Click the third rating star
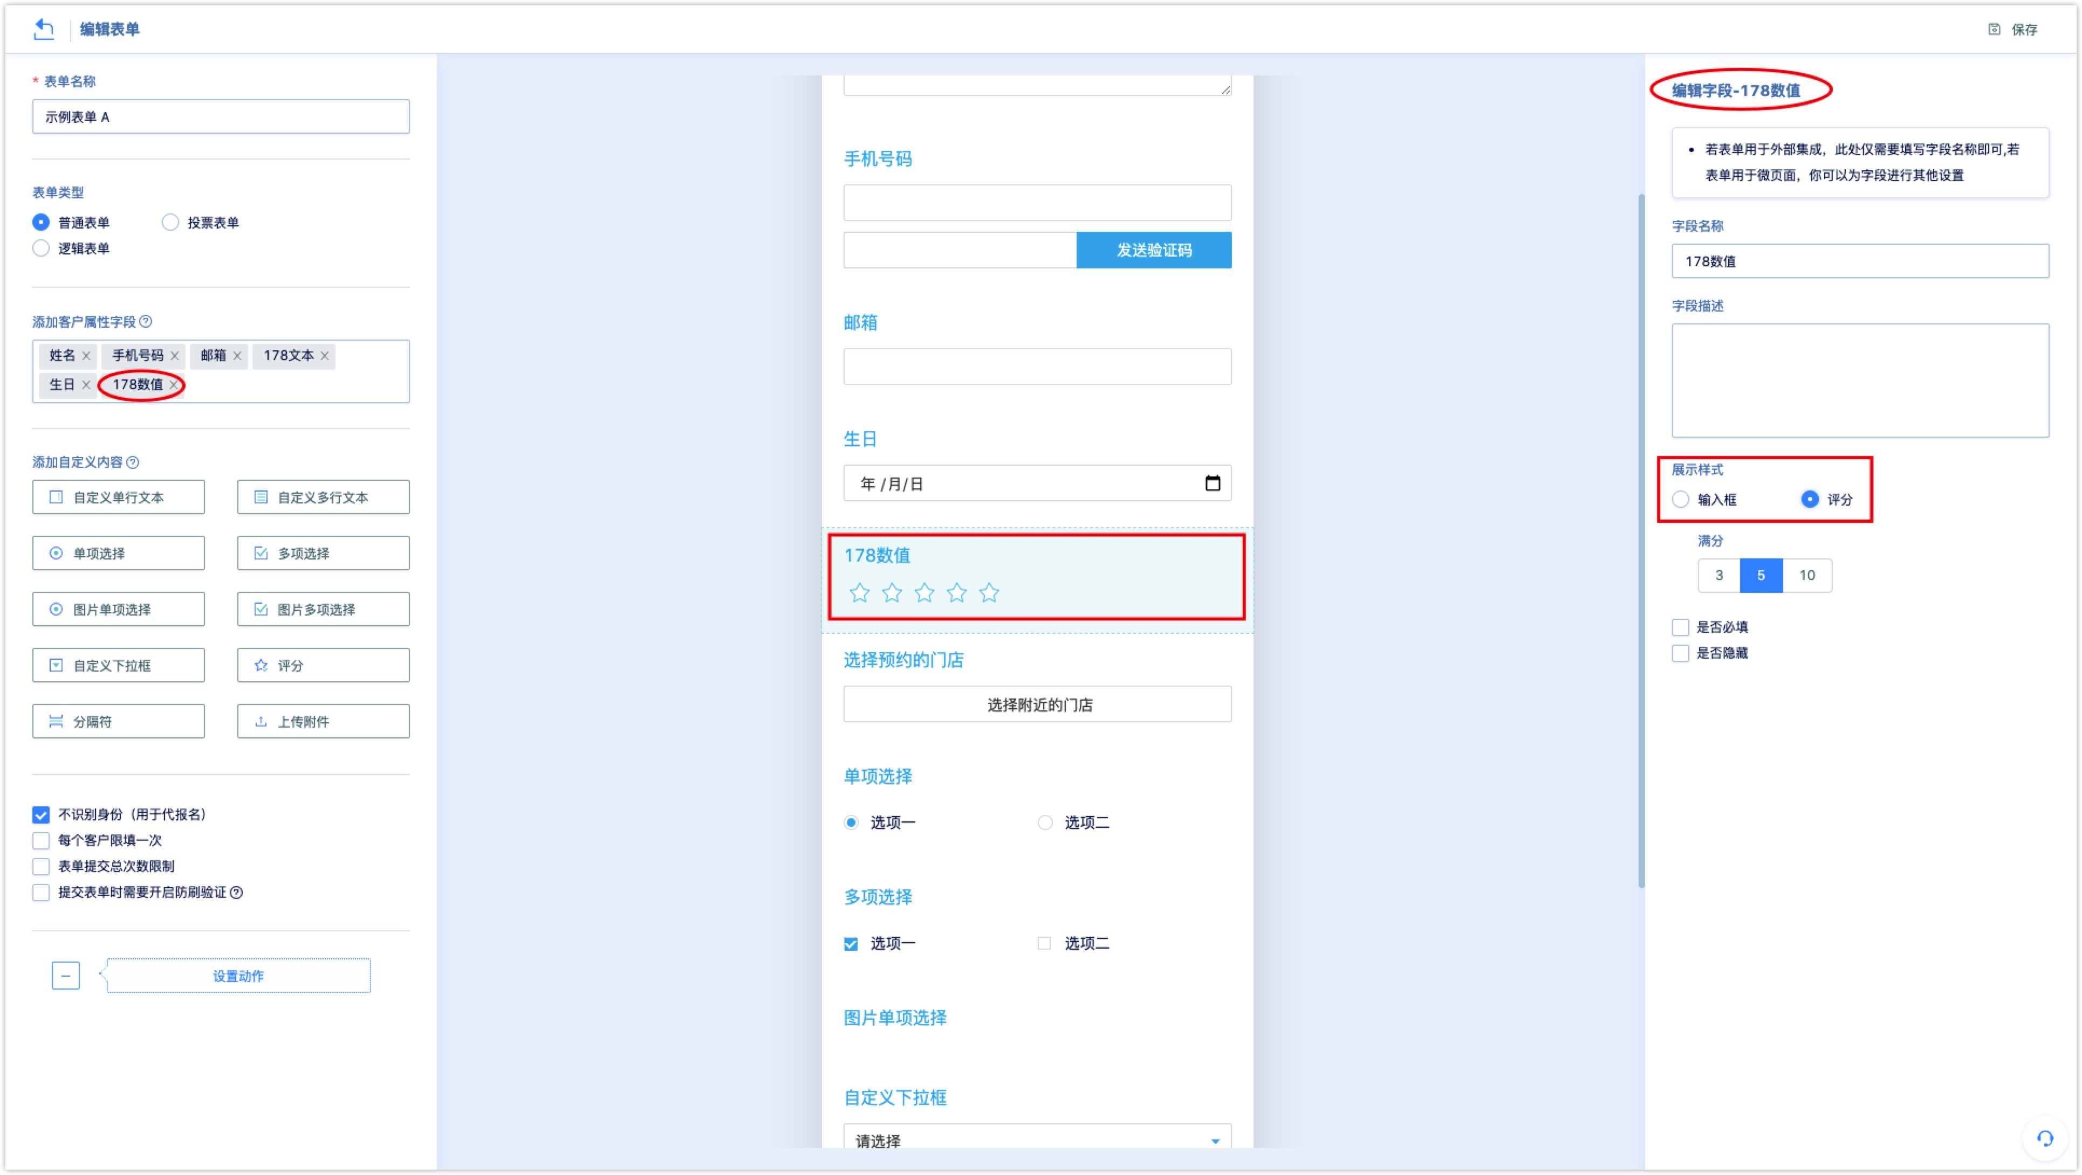This screenshot has height=1175, width=2082. click(x=924, y=593)
